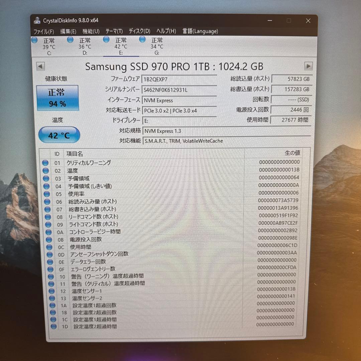Select the row labeled 使用率
The image size is (361, 361).
click(171, 194)
